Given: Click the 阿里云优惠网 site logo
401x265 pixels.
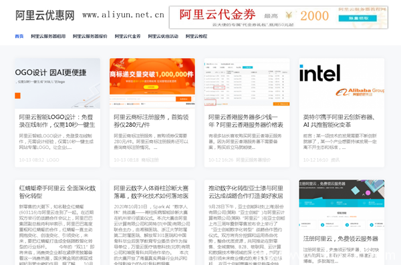Looking at the screenshot, I should click(45, 15).
